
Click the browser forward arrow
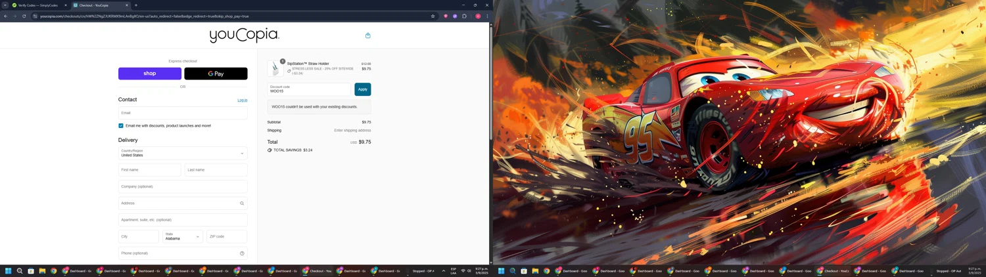(x=14, y=16)
